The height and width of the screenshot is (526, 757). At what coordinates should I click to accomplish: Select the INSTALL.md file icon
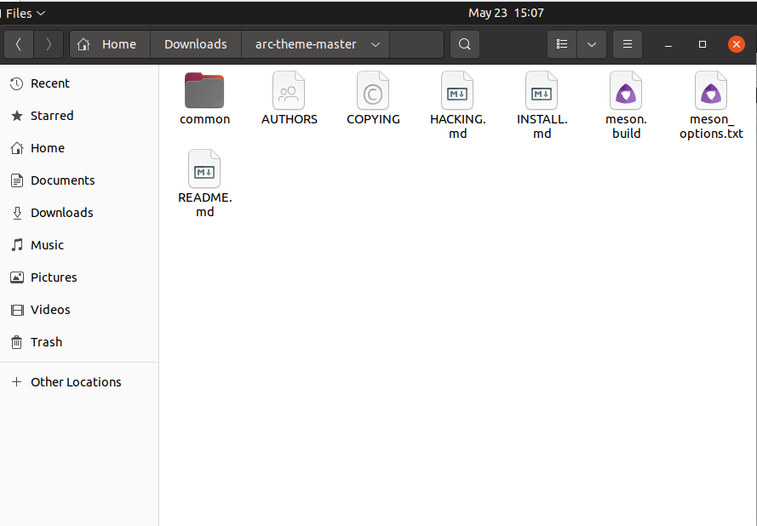pos(542,90)
